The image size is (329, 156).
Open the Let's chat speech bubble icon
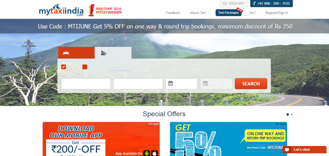[x=287, y=150]
